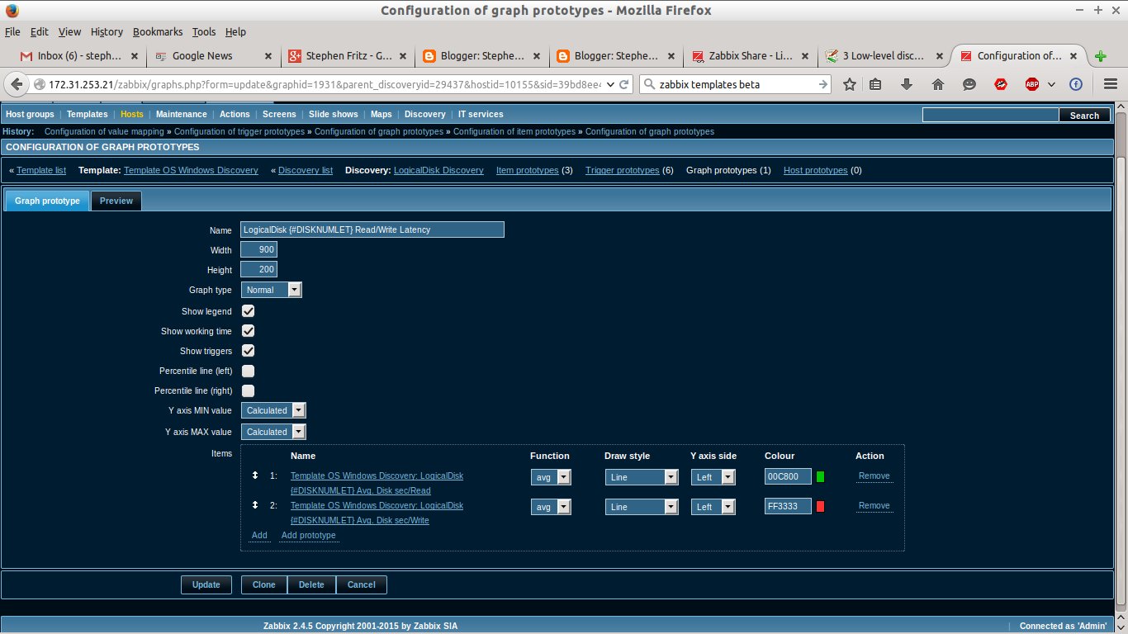Open the Trigger prototypes (6) link

[x=623, y=170]
